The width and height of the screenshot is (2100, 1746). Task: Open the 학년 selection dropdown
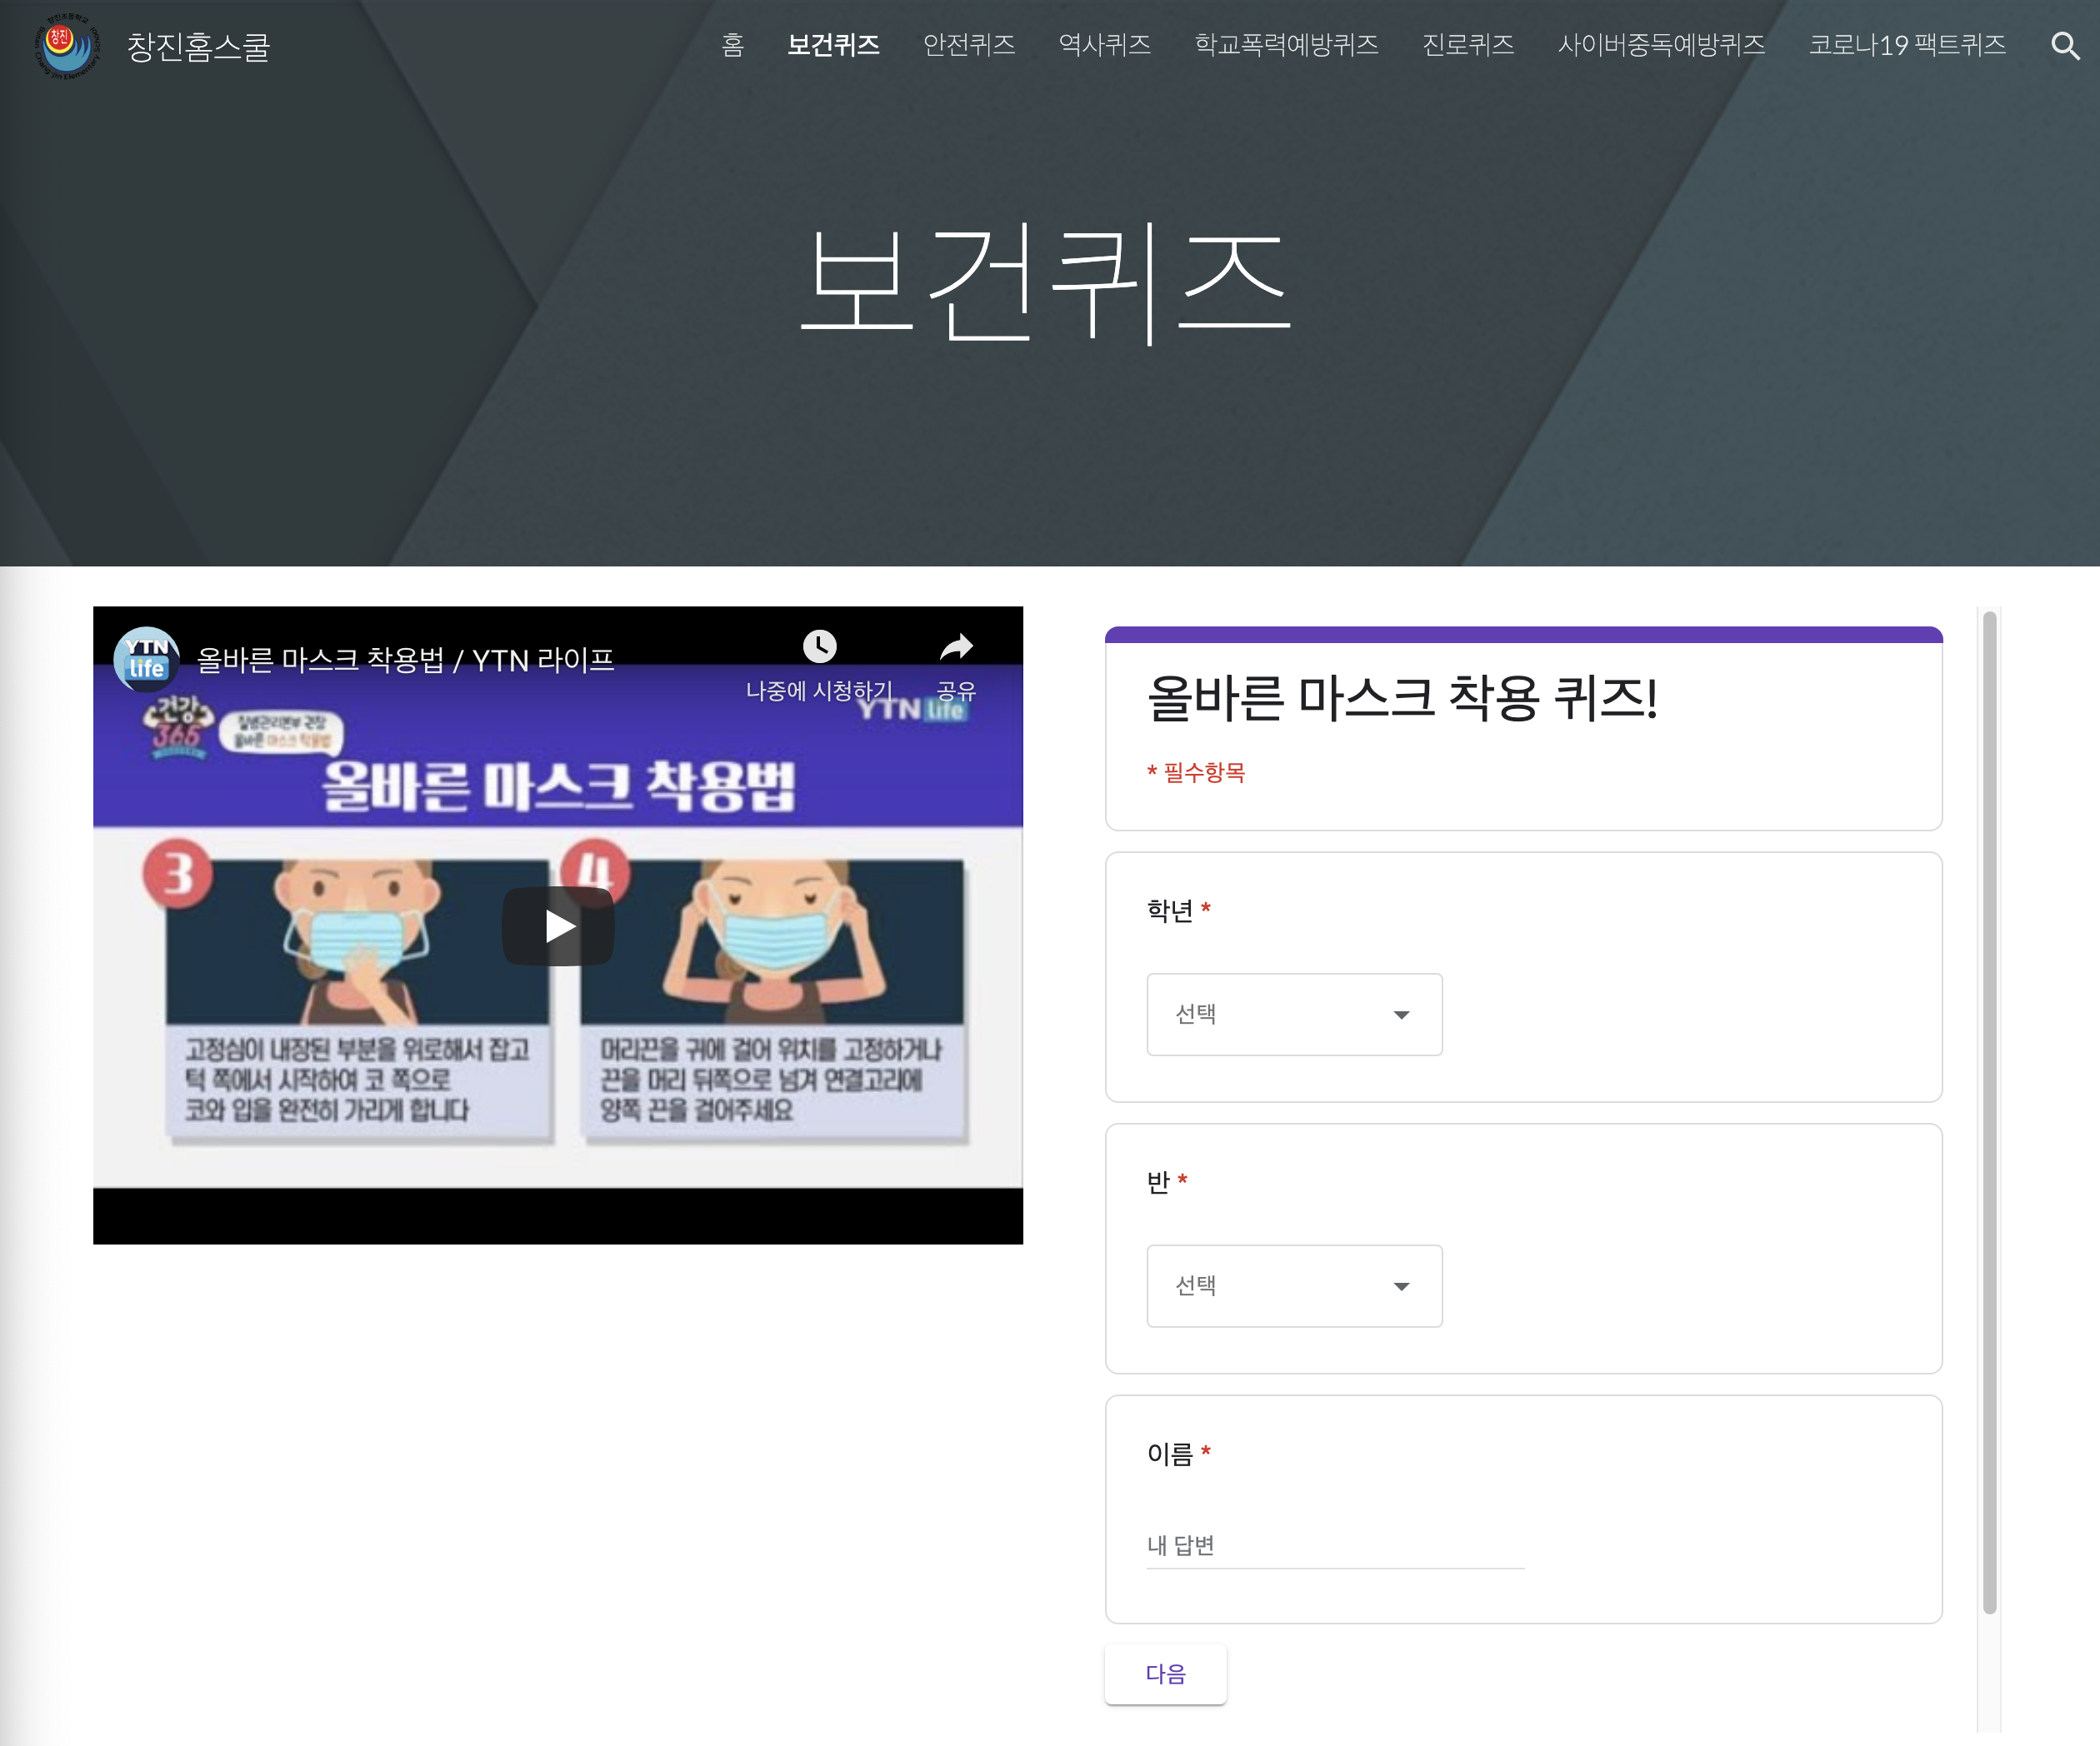point(1293,1014)
